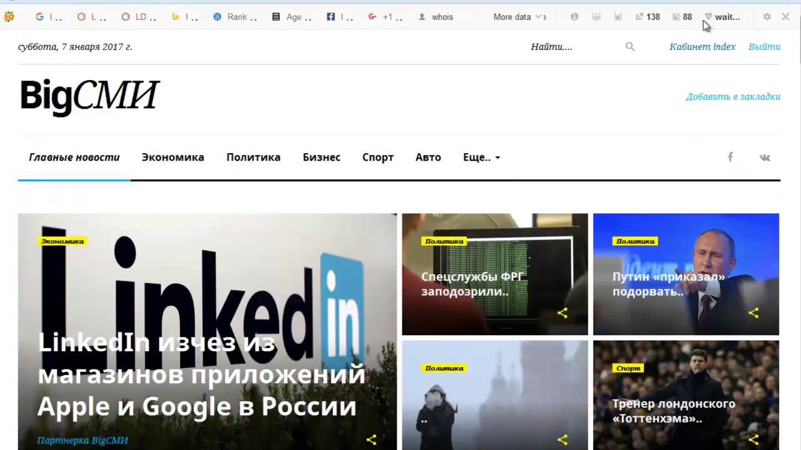Click Добавить в закладки link
The width and height of the screenshot is (801, 450).
coord(733,96)
